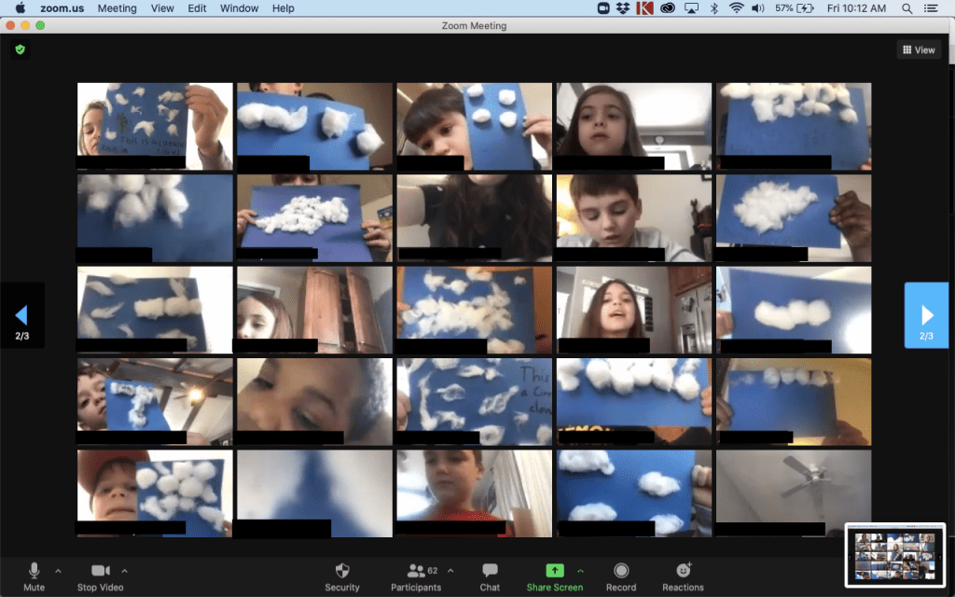Go to previous gallery page arrow

[21, 315]
